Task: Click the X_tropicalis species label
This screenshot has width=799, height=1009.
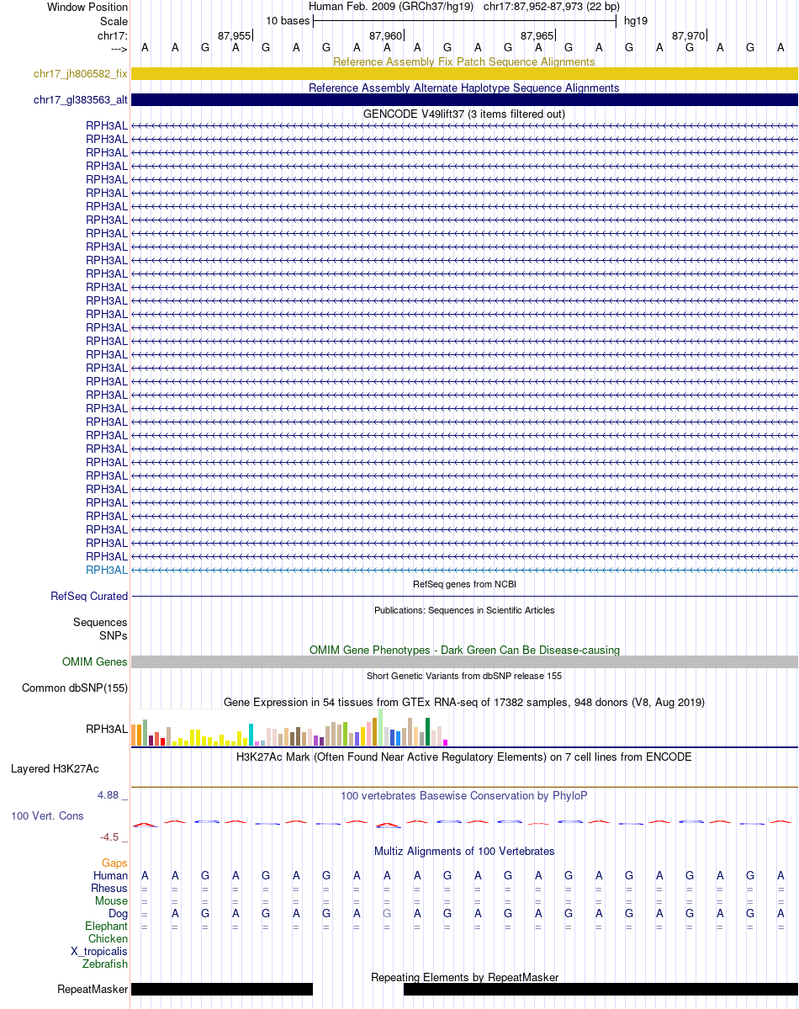Action: click(99, 952)
